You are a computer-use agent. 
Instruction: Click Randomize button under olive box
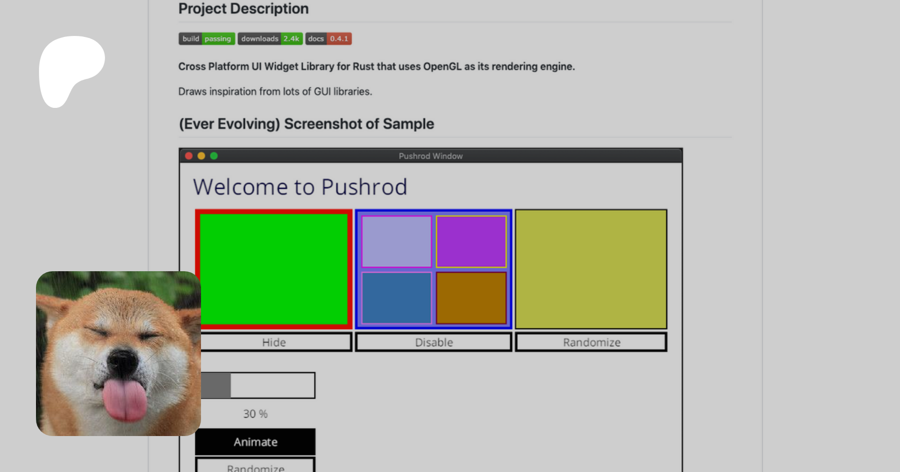click(591, 342)
